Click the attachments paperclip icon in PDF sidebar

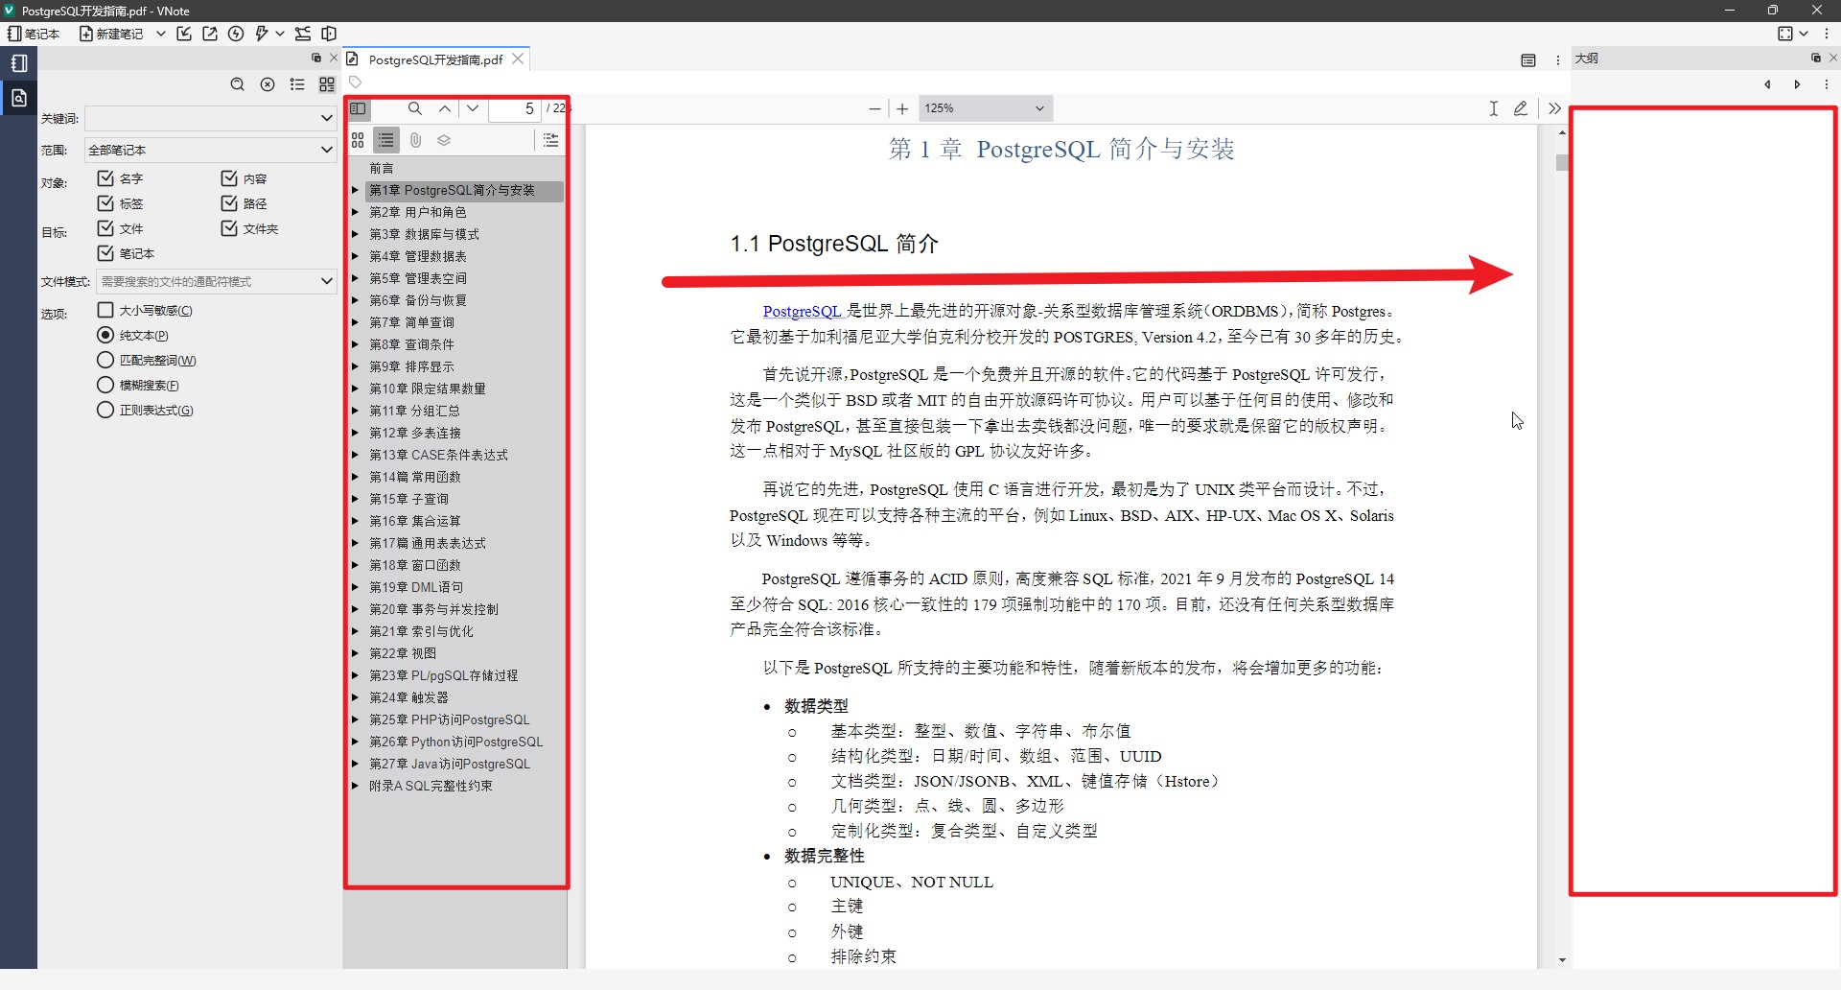click(x=415, y=139)
